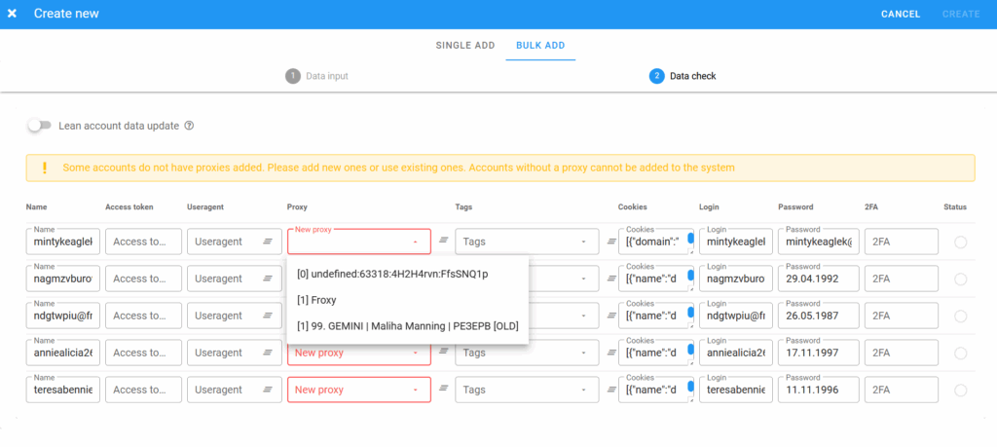Switch to SINGLE ADD tab
The width and height of the screenshot is (997, 447).
pyautogui.click(x=464, y=46)
